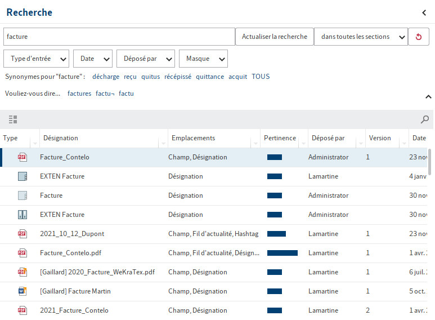Click the folder icon of the Facture row

[22, 195]
